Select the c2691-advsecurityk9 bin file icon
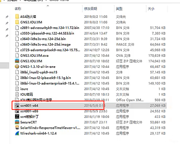The width and height of the screenshot is (180, 144). click(17, 28)
